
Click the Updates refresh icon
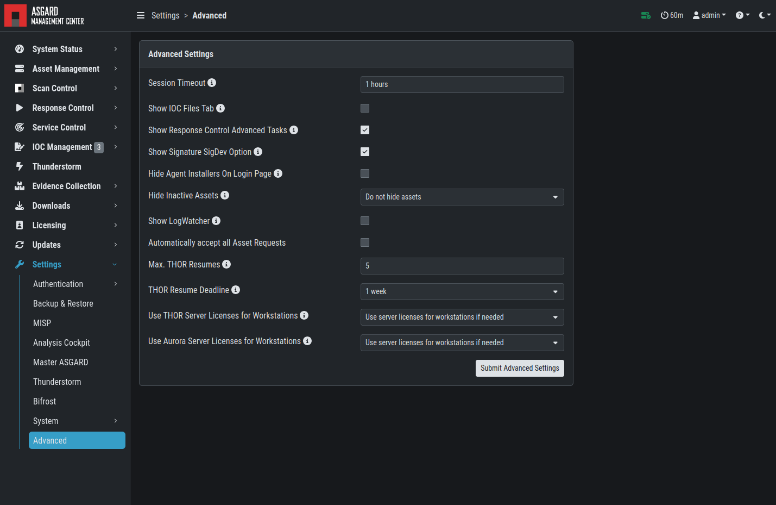tap(20, 245)
